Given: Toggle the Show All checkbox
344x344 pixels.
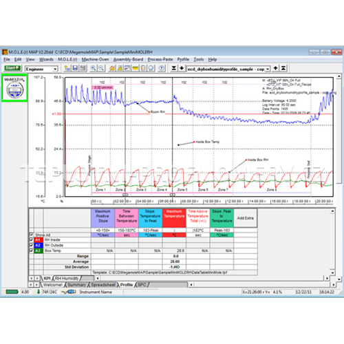Looking at the screenshot, I should pyautogui.click(x=32, y=235).
